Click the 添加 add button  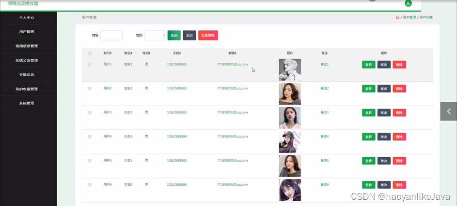point(189,35)
